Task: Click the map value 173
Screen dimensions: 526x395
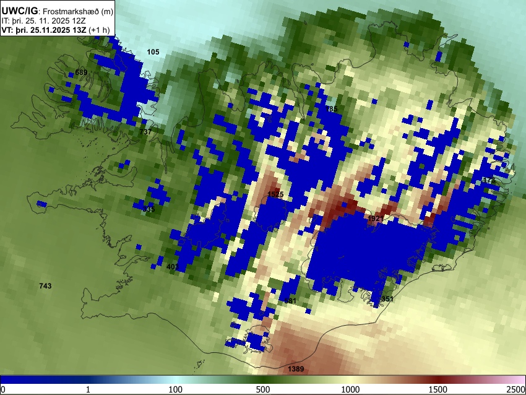Action: pos(489,181)
